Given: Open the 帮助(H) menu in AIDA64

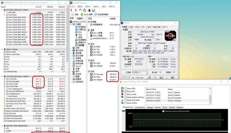Looking at the screenshot, I should (112, 6).
